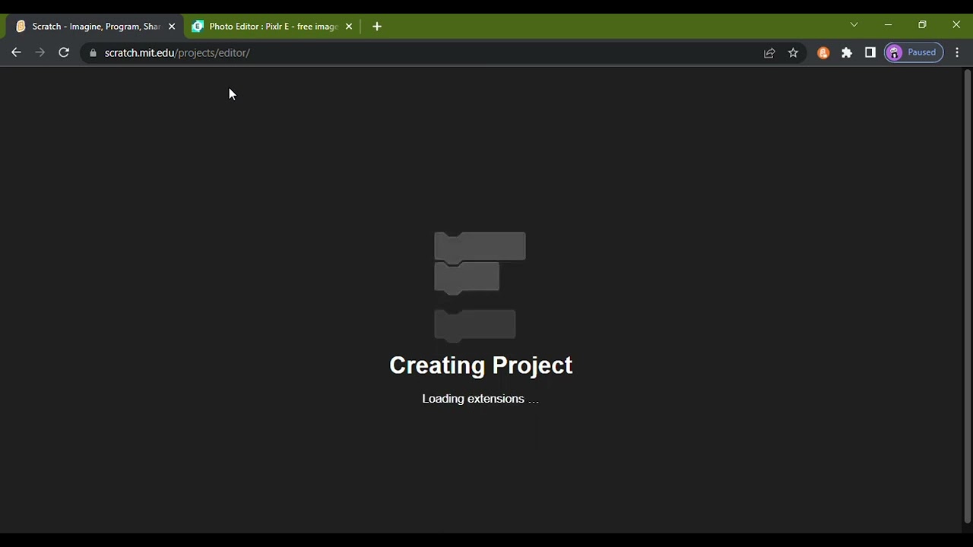This screenshot has height=547, width=973.
Task: Open a new browser tab
Action: [377, 27]
